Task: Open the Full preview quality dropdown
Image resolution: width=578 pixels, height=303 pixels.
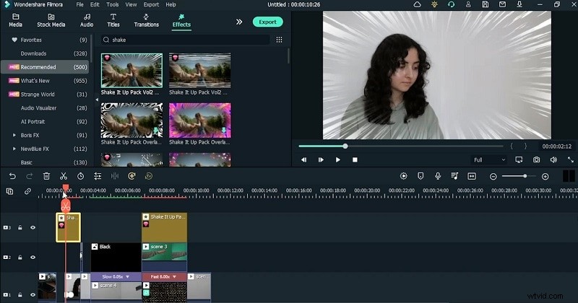Action: 489,159
